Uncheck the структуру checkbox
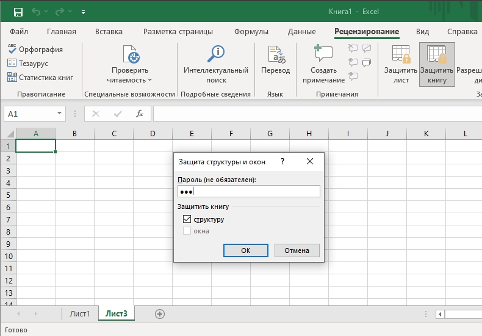This screenshot has width=482, height=336. pos(187,219)
